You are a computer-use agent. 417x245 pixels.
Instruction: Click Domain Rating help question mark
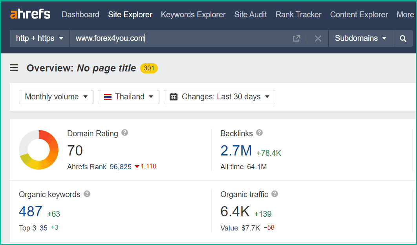tap(125, 132)
